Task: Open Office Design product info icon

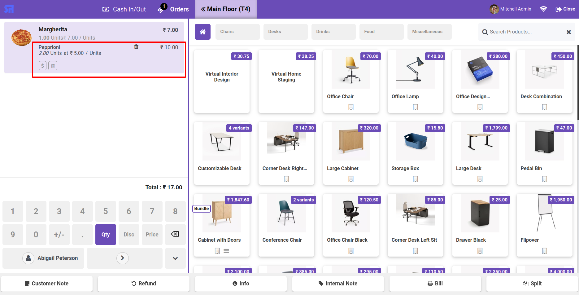Action: (x=480, y=107)
